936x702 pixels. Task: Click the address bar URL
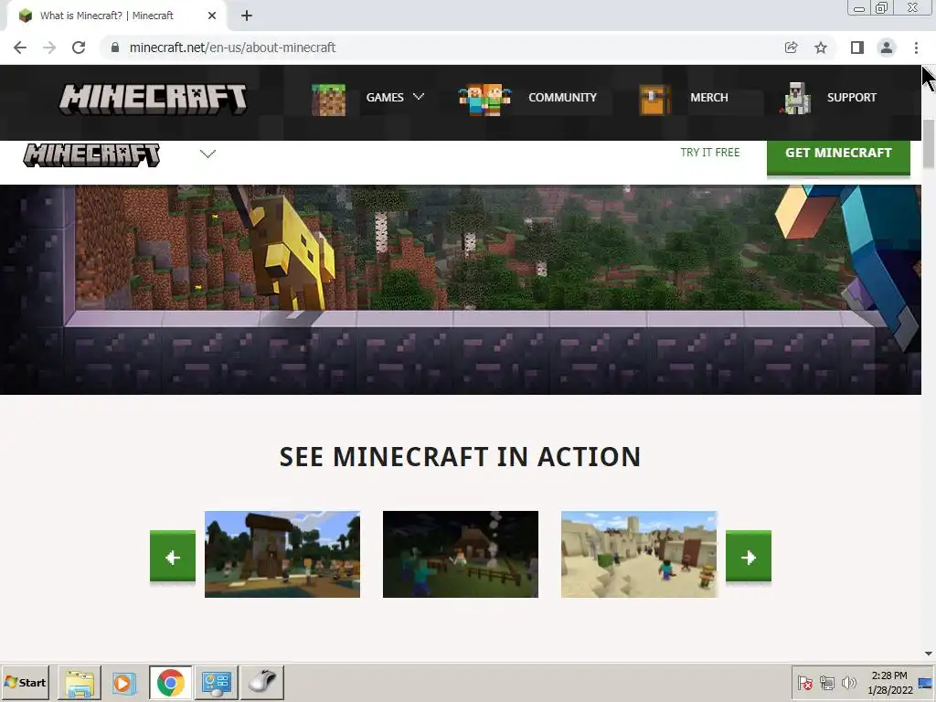coord(232,48)
